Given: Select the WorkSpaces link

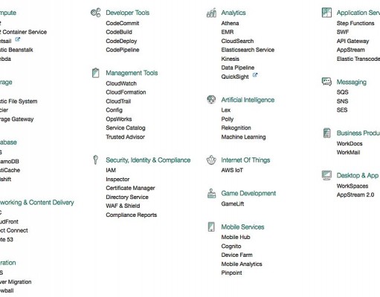Looking at the screenshot, I should [352, 186].
